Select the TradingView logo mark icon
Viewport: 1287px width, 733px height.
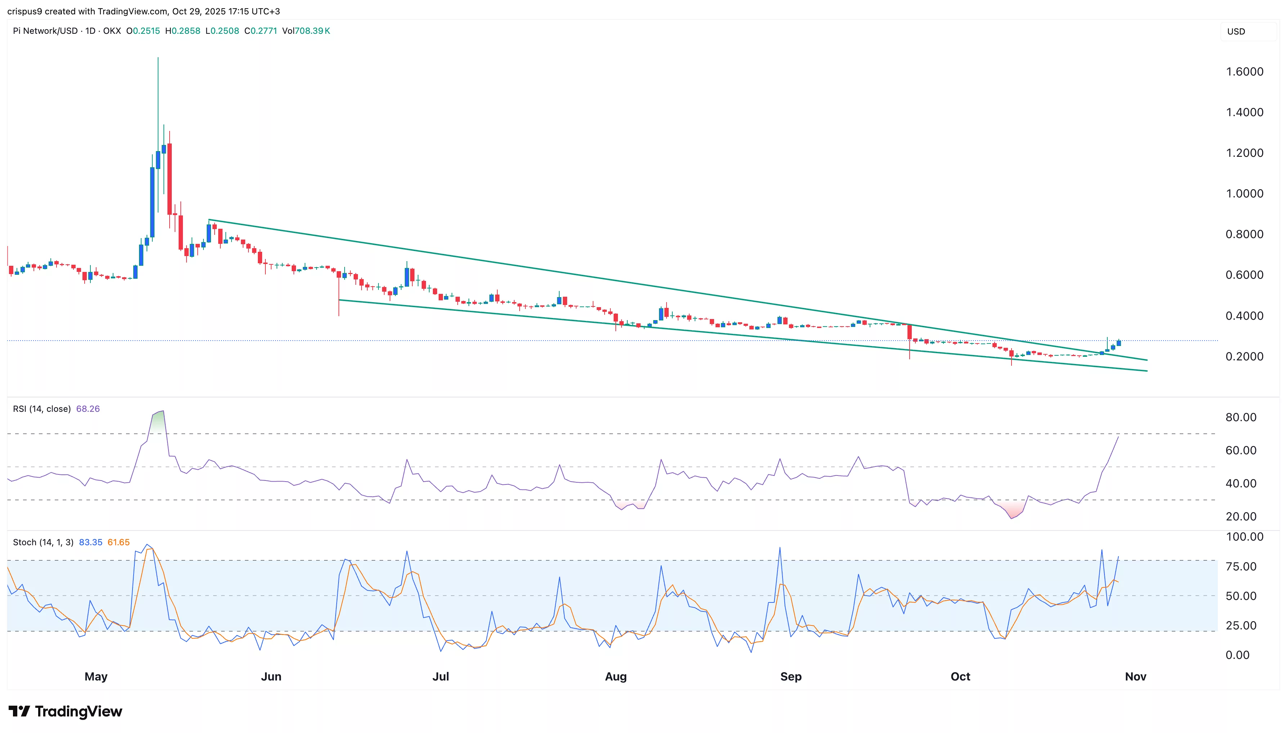tap(21, 711)
